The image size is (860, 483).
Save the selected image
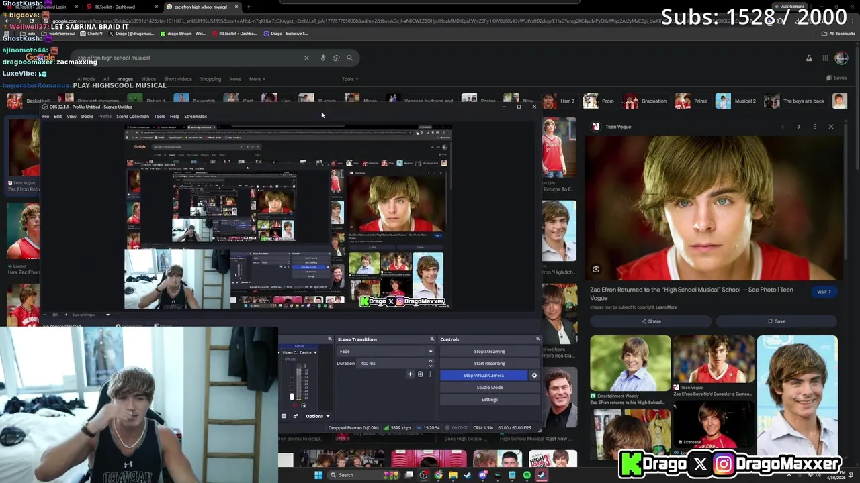(x=777, y=321)
